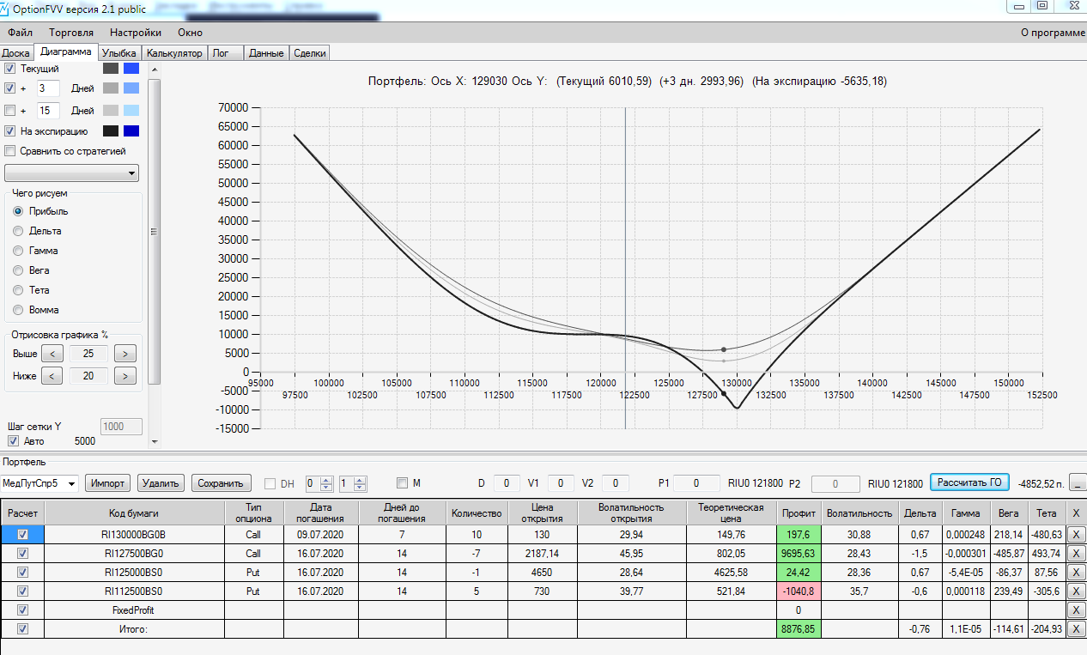
Task: Decrease the Ниже percent value
Action: [x=52, y=376]
